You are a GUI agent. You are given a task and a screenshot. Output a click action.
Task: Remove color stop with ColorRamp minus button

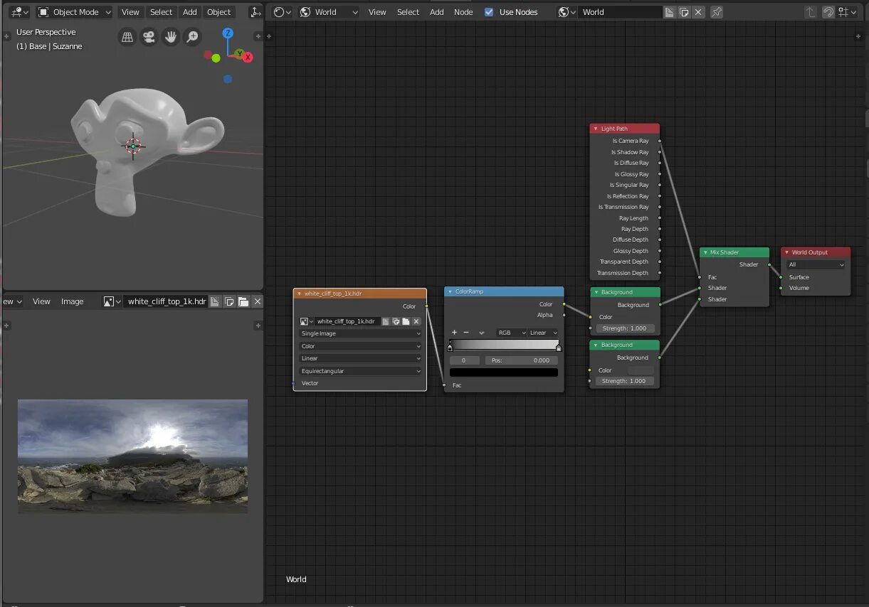coord(466,333)
